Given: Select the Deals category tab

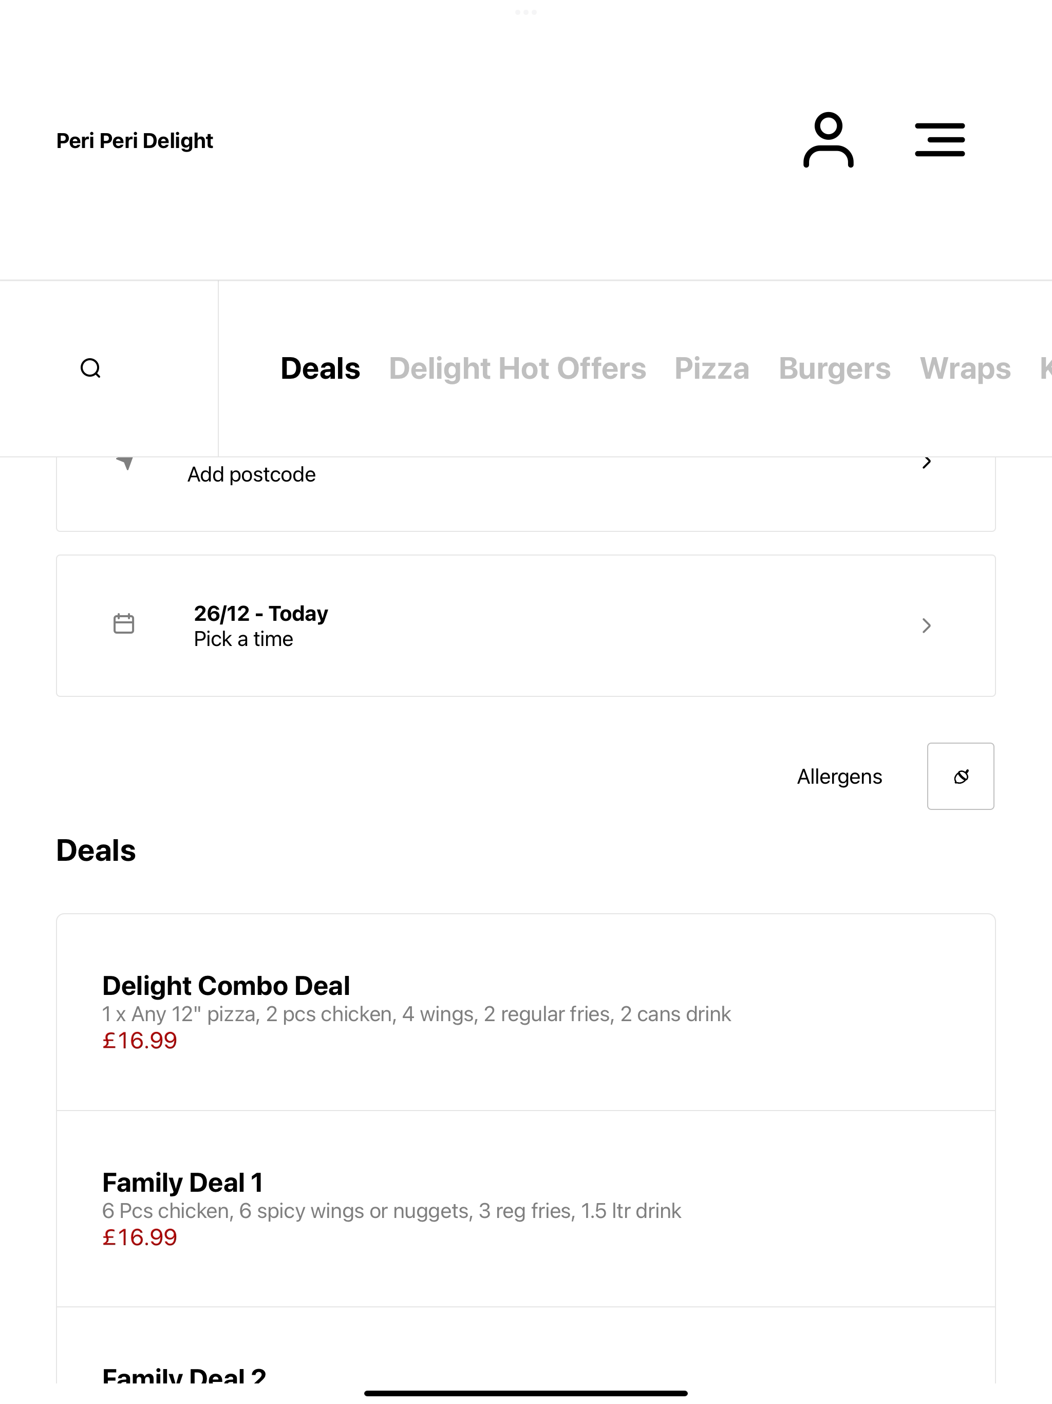Looking at the screenshot, I should 321,369.
